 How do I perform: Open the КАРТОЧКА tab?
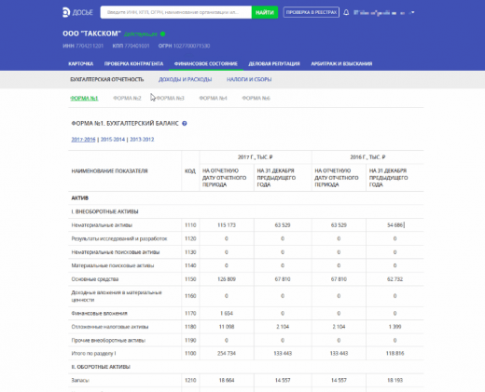81,63
